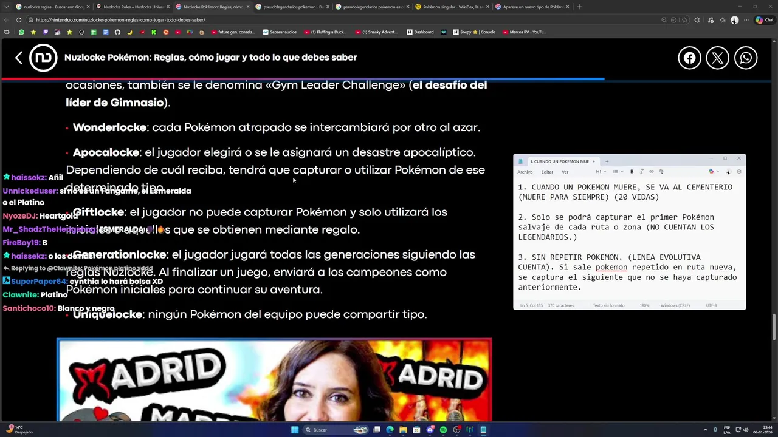Open the Editar menu in Notepad
Screen dimensions: 778x437
[x=547, y=172]
